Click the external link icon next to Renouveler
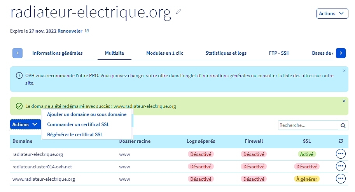 click(87, 31)
